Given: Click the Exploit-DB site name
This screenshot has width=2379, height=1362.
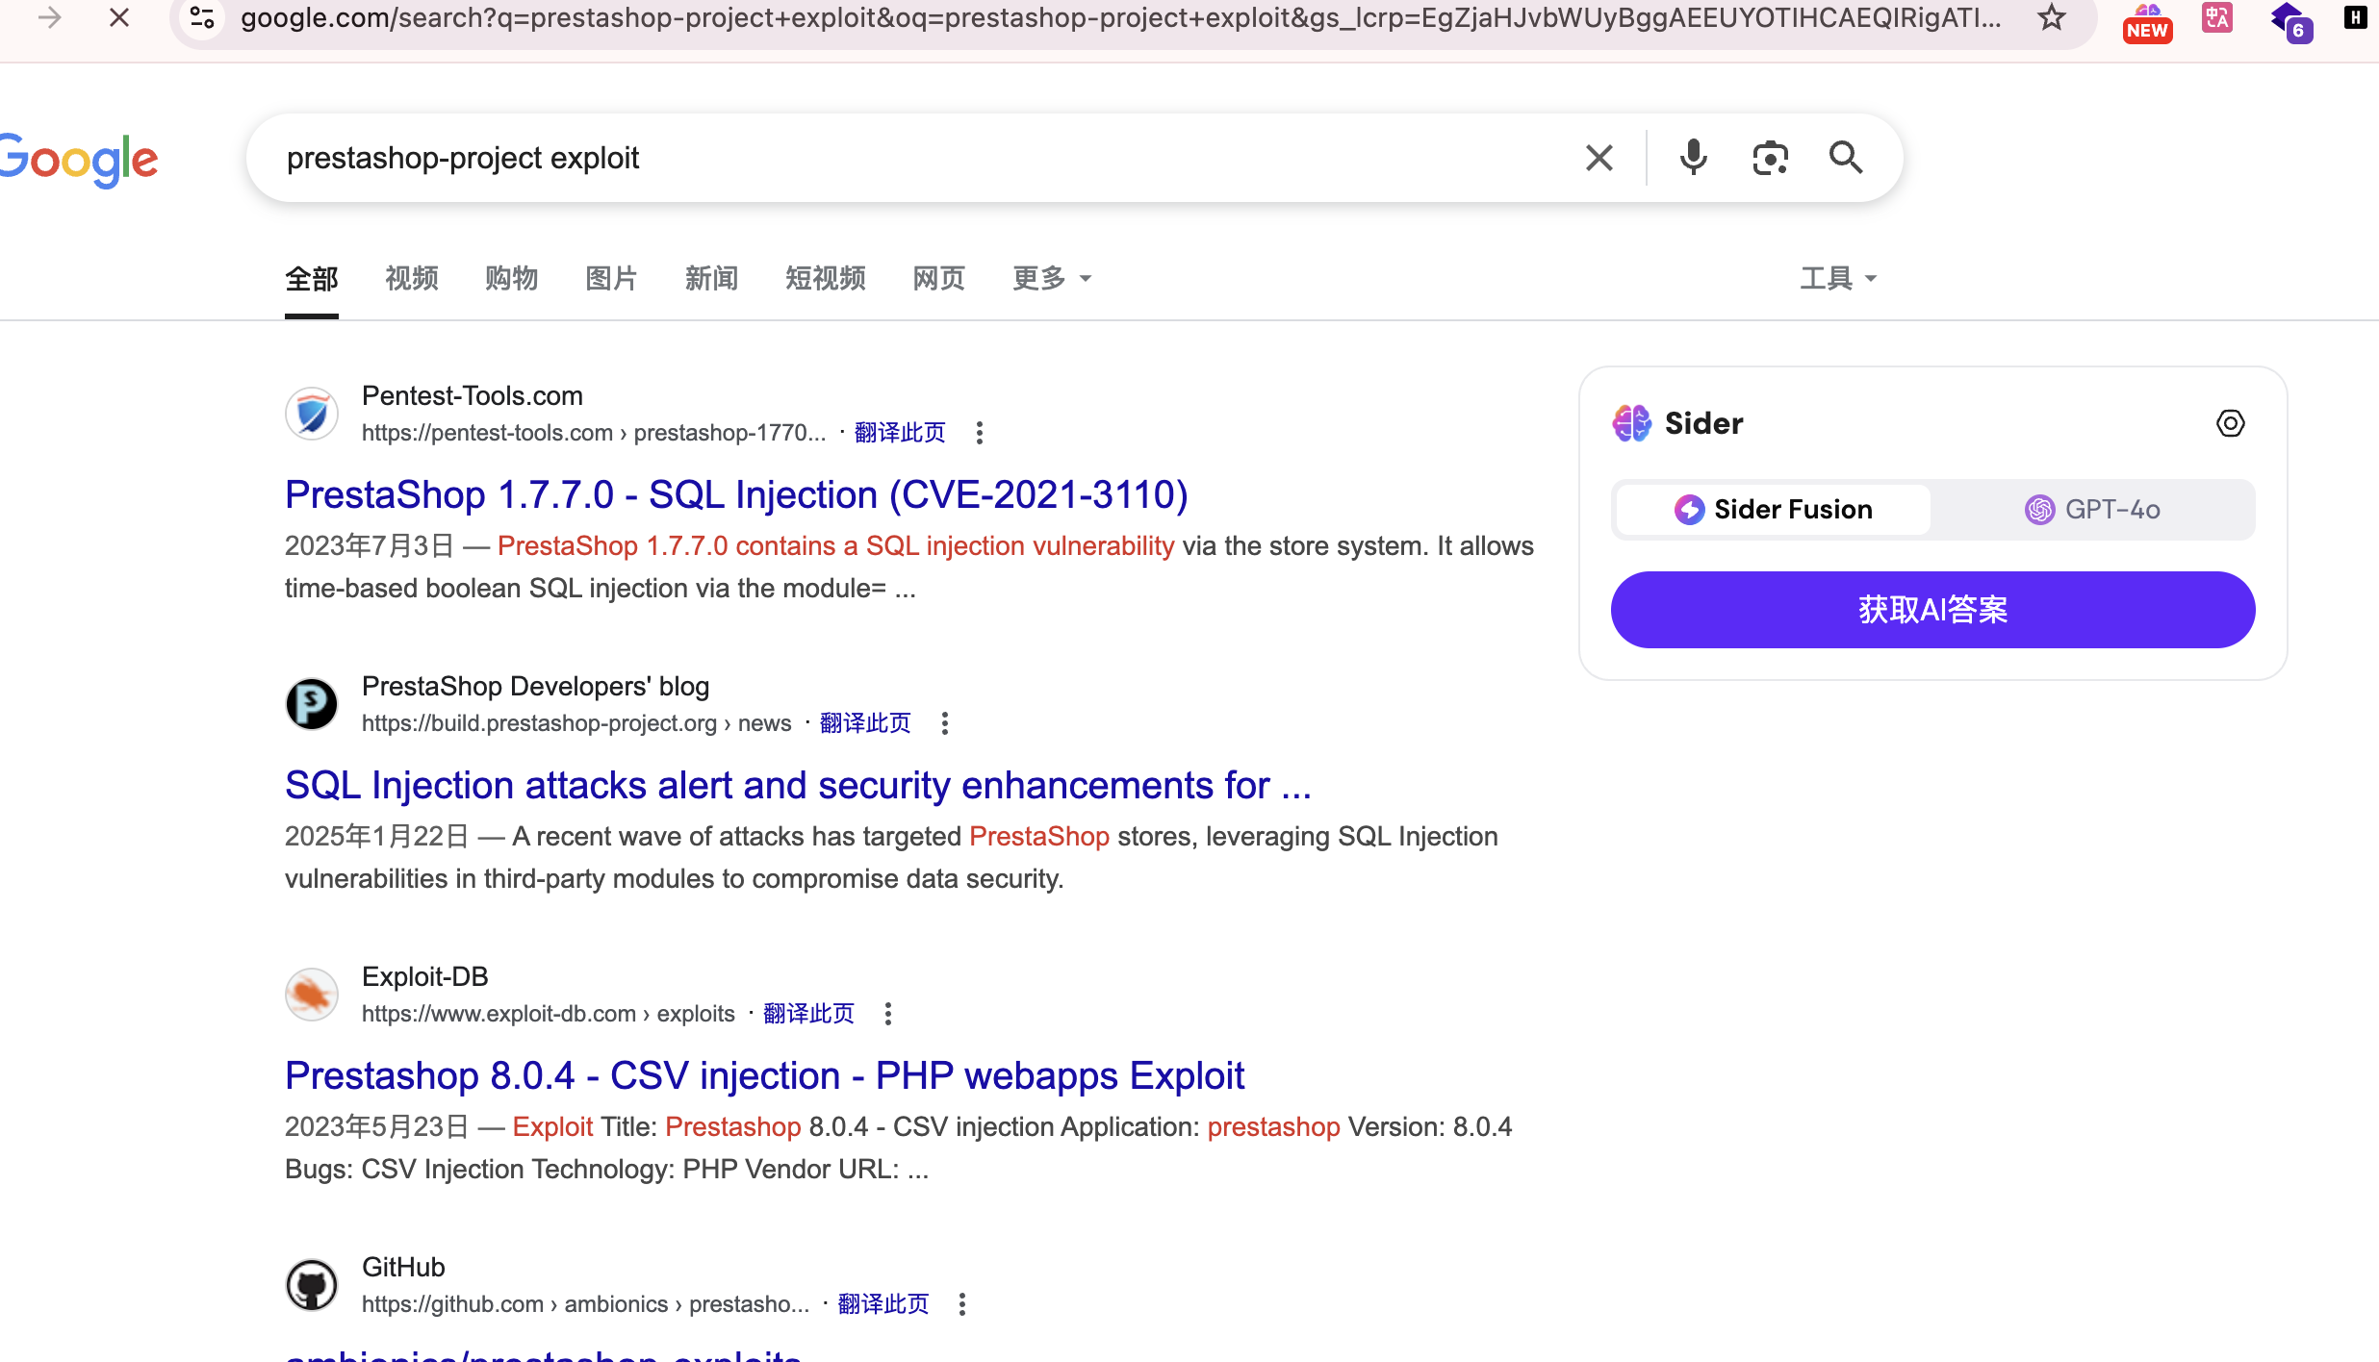Looking at the screenshot, I should coord(425,977).
